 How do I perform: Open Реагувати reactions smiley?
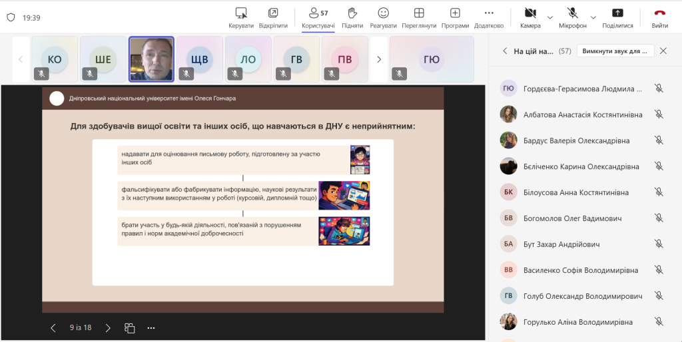pyautogui.click(x=383, y=13)
